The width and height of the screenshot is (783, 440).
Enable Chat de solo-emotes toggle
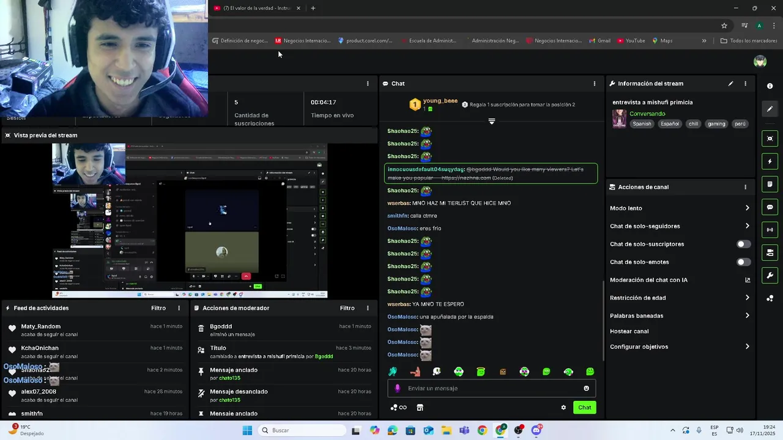(743, 262)
